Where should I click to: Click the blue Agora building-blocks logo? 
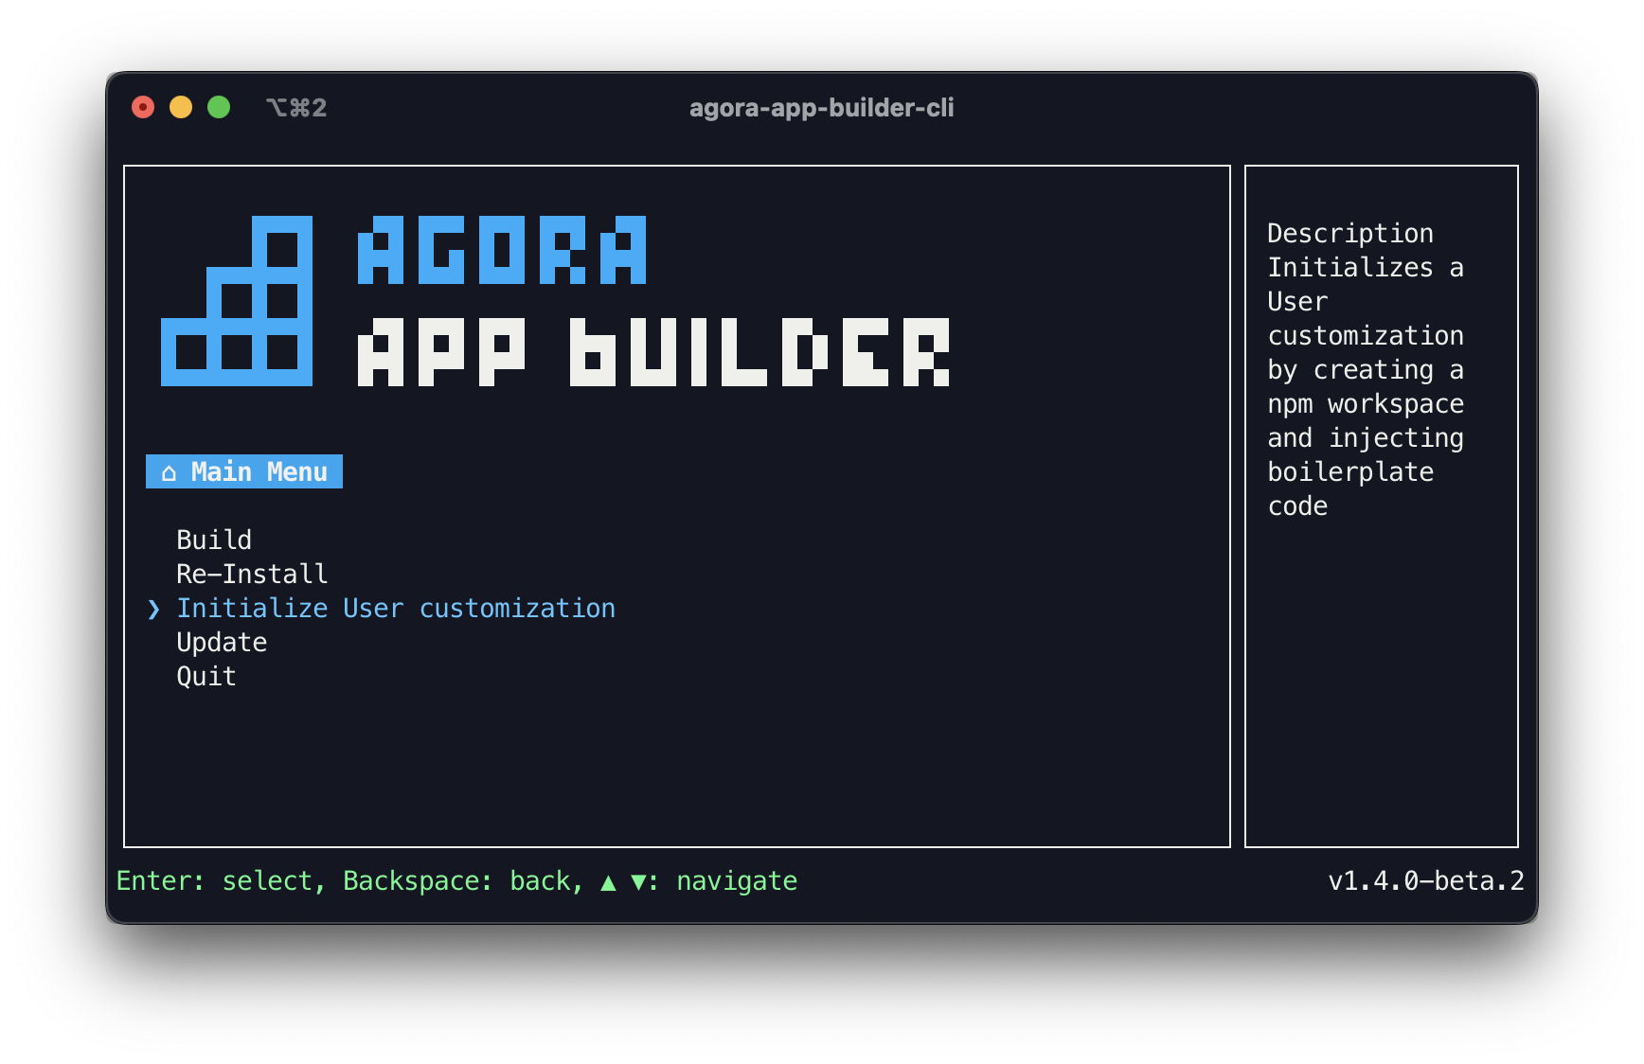point(237,301)
